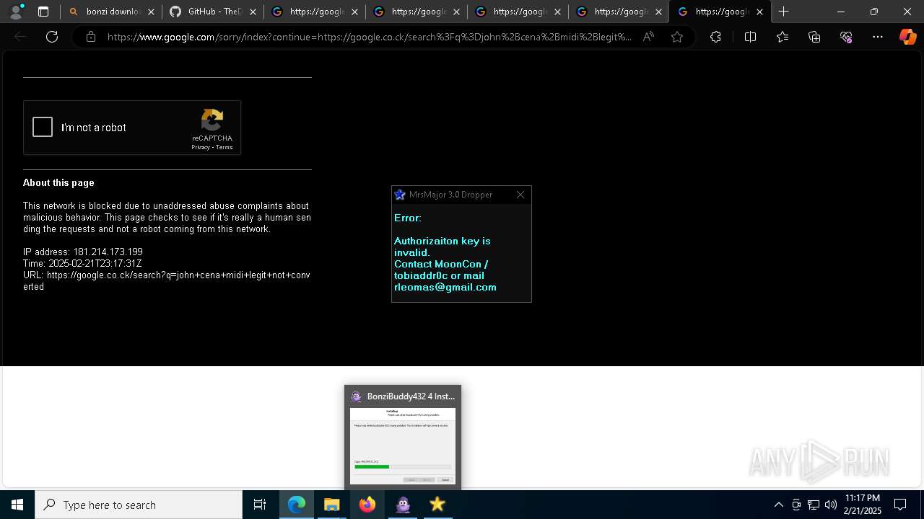This screenshot has width=924, height=519.
Task: Open the network tray icon
Action: (814, 505)
